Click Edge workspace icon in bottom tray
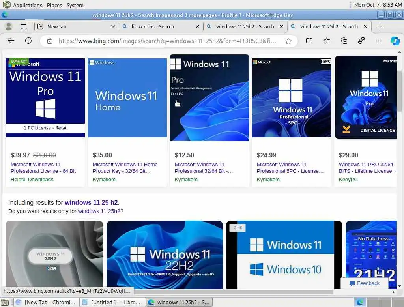404x307 pixels. click(x=360, y=302)
